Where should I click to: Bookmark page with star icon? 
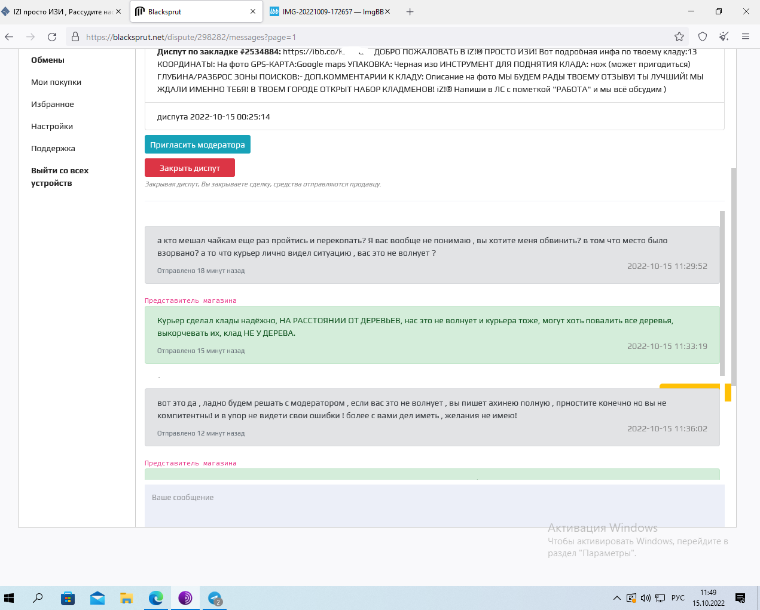pos(679,36)
